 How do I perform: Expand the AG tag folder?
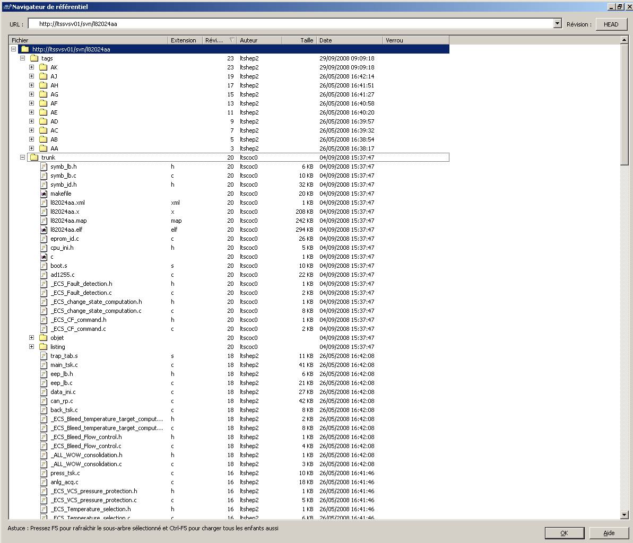(31, 94)
